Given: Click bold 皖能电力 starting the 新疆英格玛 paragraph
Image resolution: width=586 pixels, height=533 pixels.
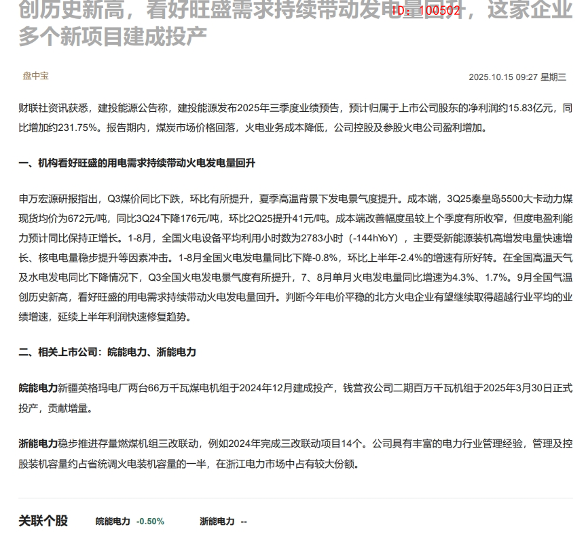Looking at the screenshot, I should coord(38,389).
